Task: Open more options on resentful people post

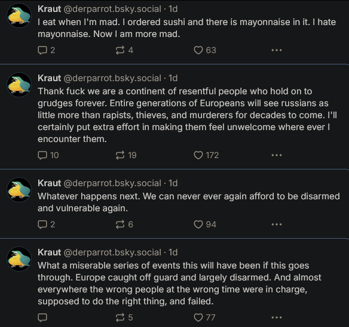Action: click(x=277, y=155)
